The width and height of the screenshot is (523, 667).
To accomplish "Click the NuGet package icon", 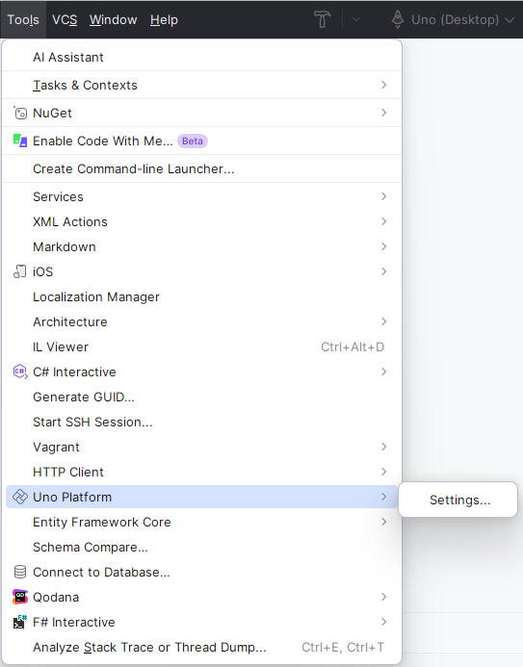I will pyautogui.click(x=20, y=114).
